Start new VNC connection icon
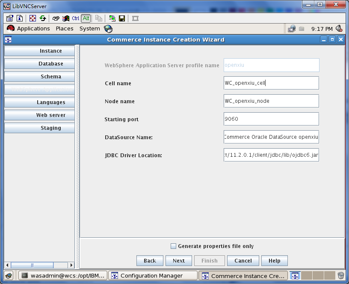Screen dimensions: 349x284 coord(112,18)
